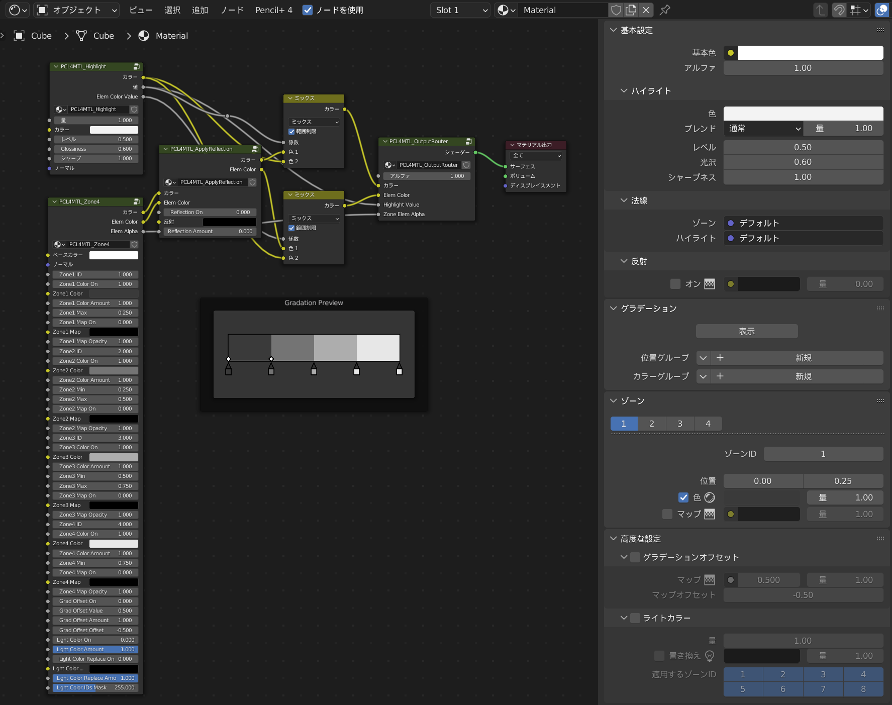Viewport: 892px width, 705px height.
Task: Toggle the pin node tree icon
Action: click(665, 10)
